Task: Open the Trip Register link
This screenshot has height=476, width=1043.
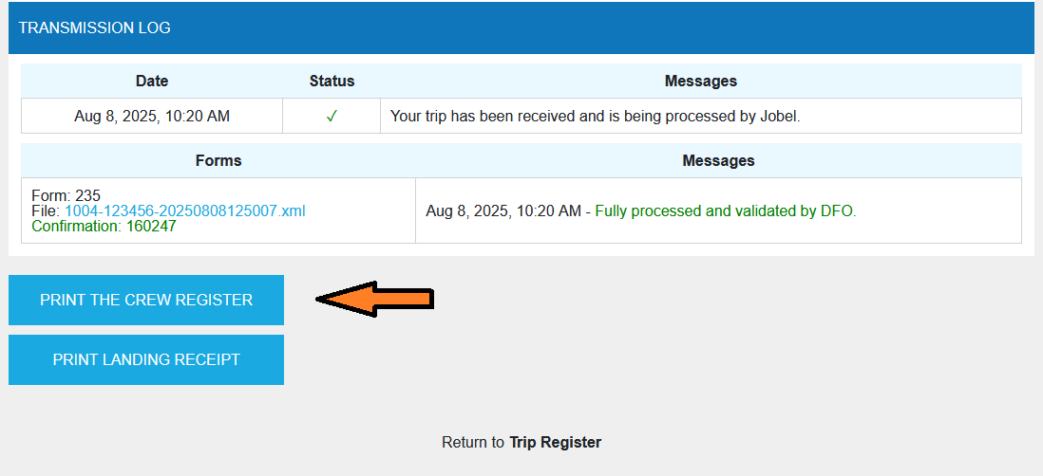Action: pos(555,442)
